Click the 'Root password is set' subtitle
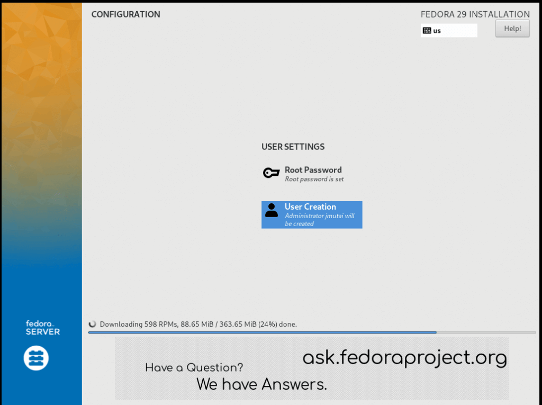Viewport: 542px width, 405px height. [314, 179]
